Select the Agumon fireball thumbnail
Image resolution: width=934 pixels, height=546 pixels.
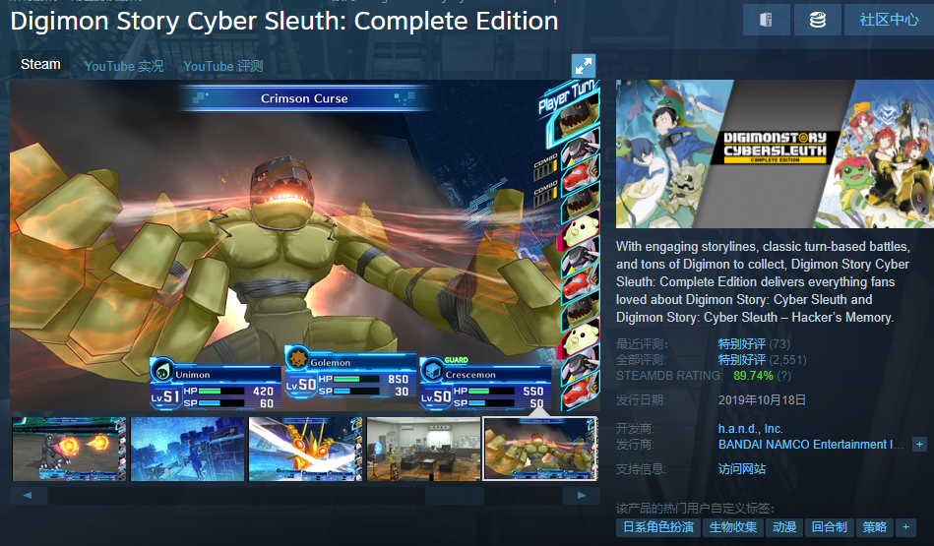coord(69,449)
